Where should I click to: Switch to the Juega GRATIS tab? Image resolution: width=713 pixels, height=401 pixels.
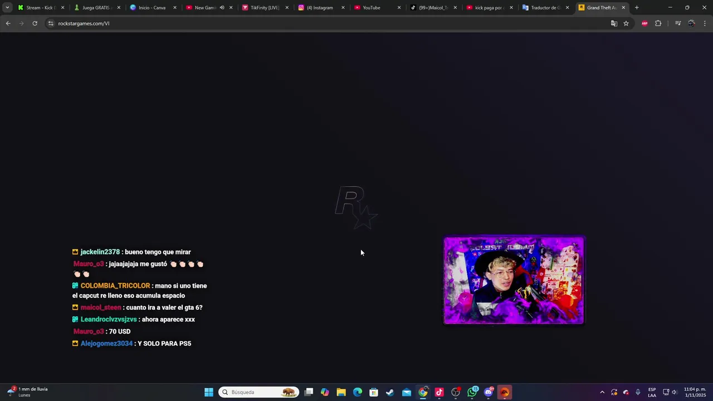96,8
